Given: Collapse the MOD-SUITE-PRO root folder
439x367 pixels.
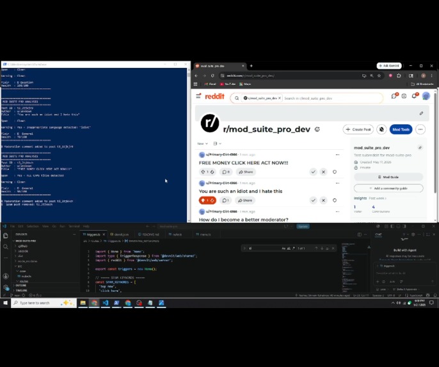Looking at the screenshot, I should [26, 241].
